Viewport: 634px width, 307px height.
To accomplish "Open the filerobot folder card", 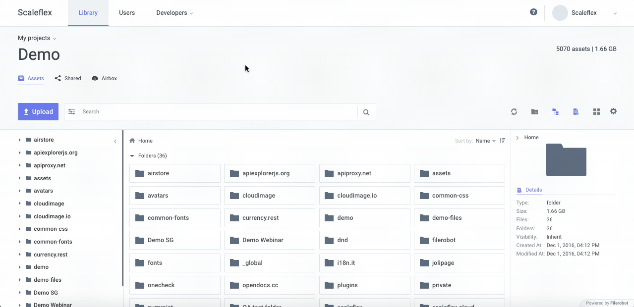I will tap(460, 240).
